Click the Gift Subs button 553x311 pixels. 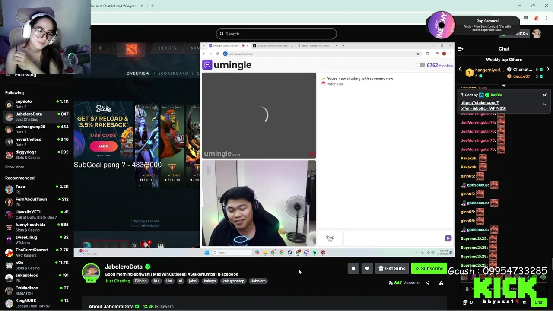click(x=392, y=269)
